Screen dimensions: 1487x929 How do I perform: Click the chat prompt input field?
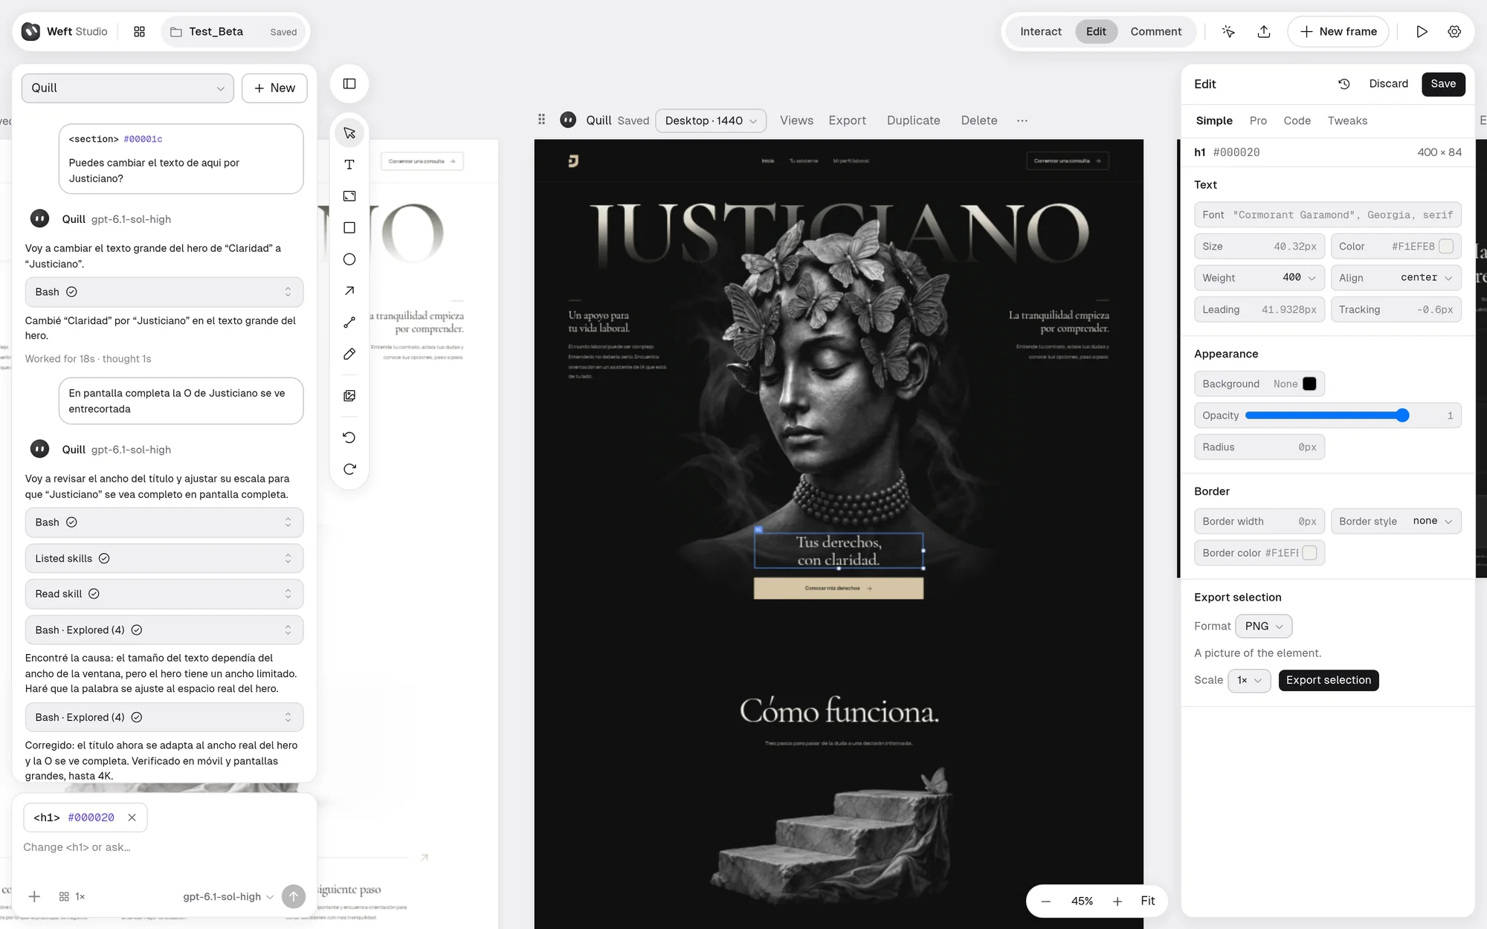pos(164,847)
